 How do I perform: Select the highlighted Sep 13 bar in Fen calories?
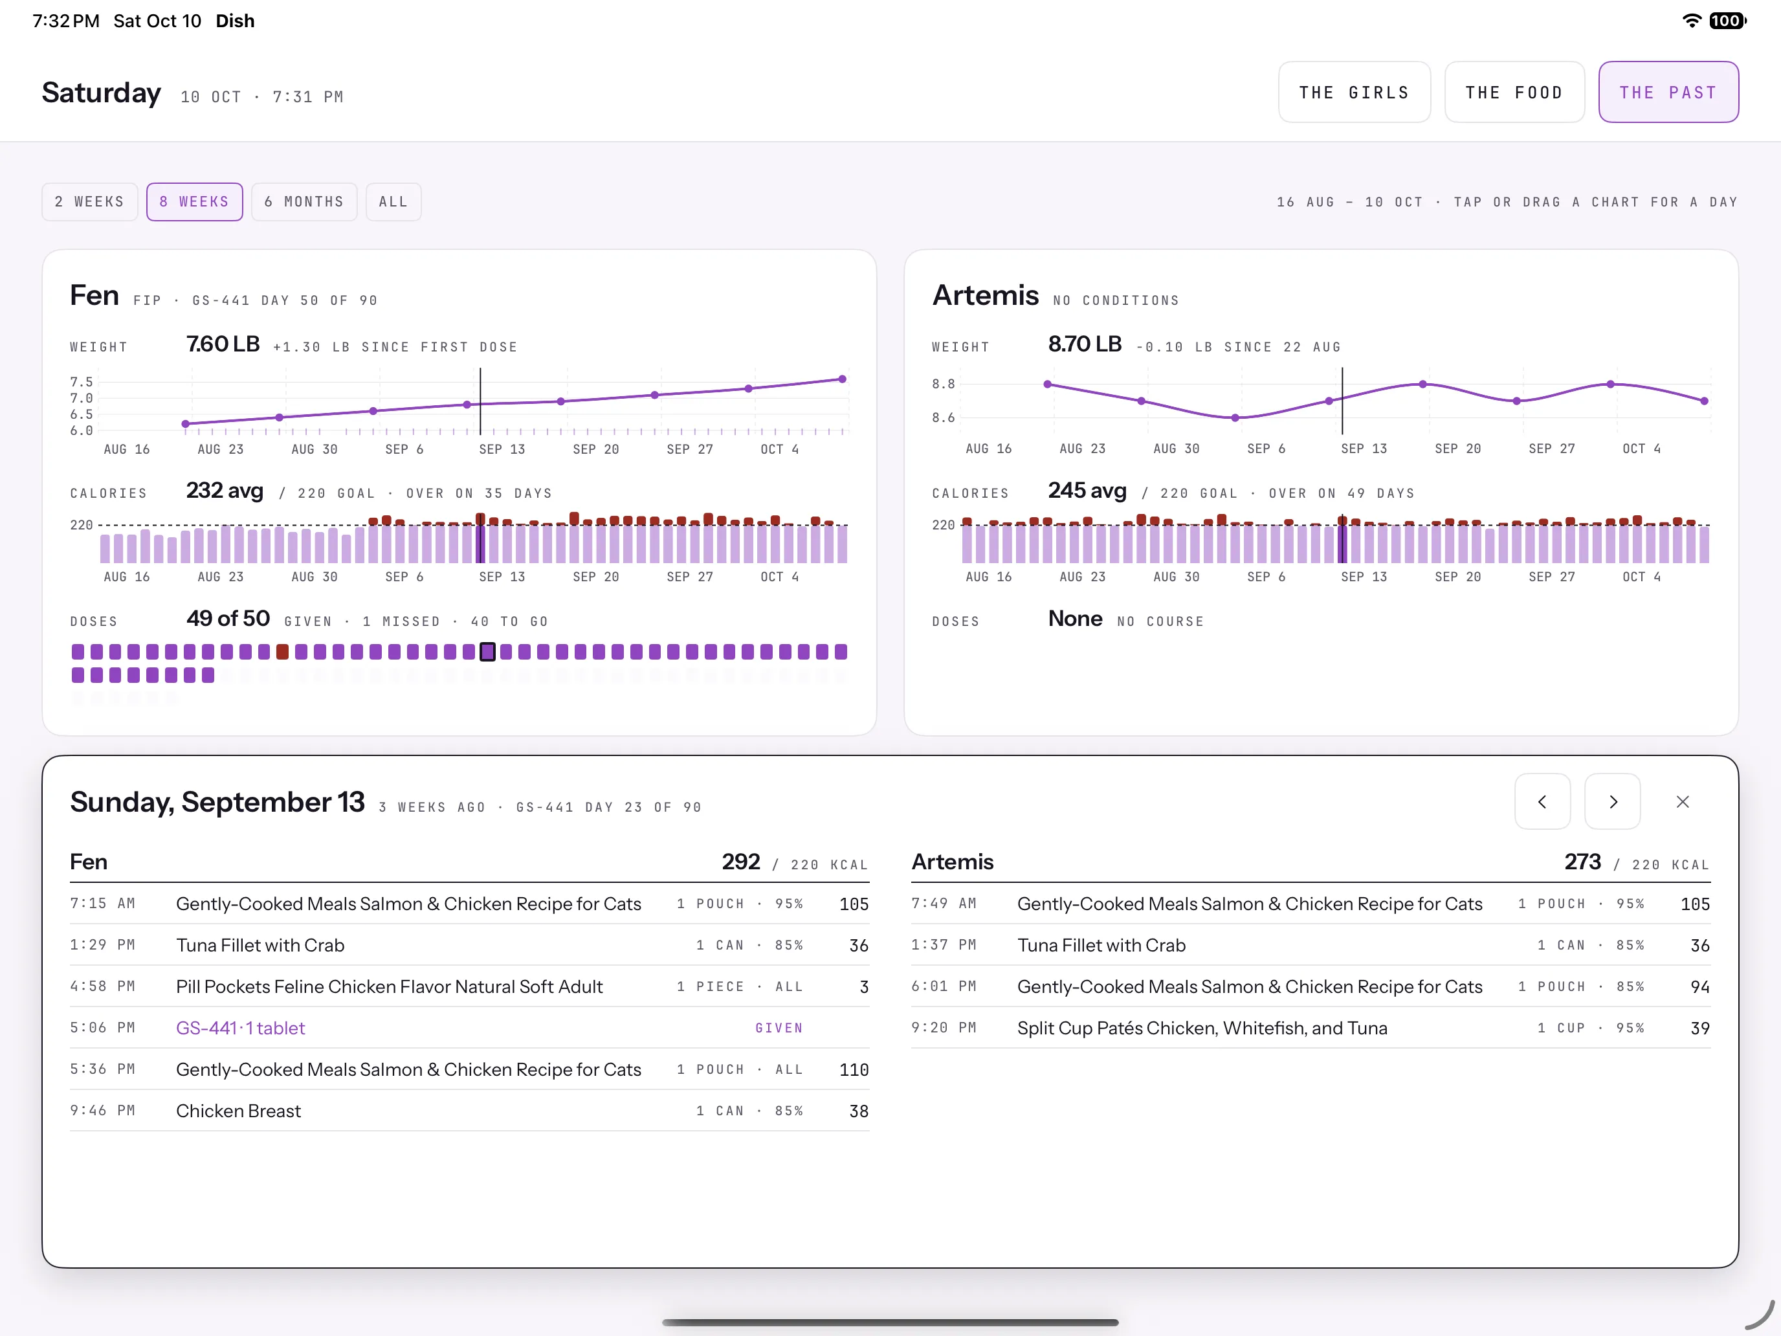pos(480,538)
